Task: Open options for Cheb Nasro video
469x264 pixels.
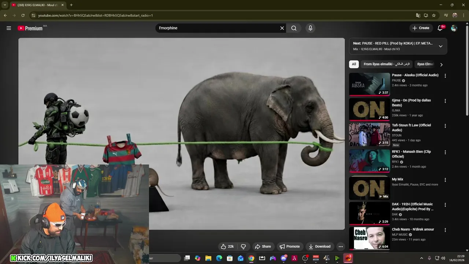Action: pyautogui.click(x=445, y=230)
